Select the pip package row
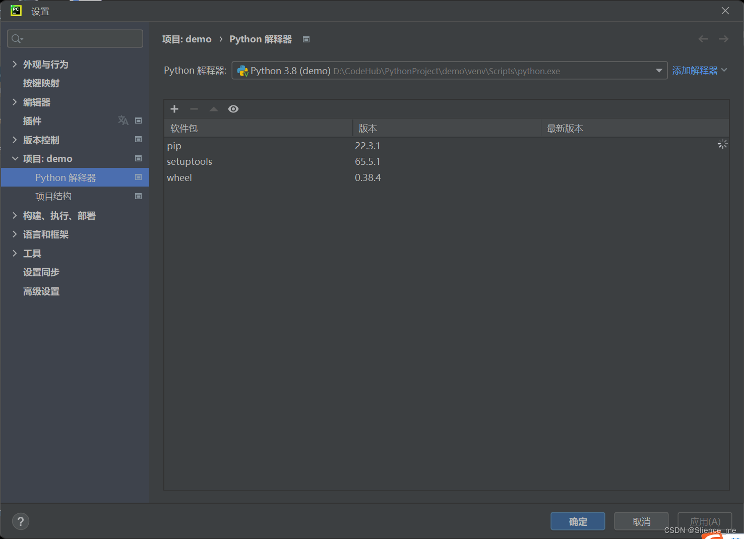Viewport: 744px width, 539px height. [x=446, y=146]
